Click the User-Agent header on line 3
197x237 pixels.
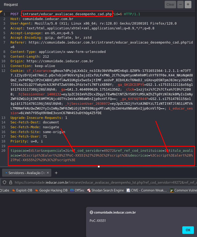pyautogui.click(x=94, y=24)
